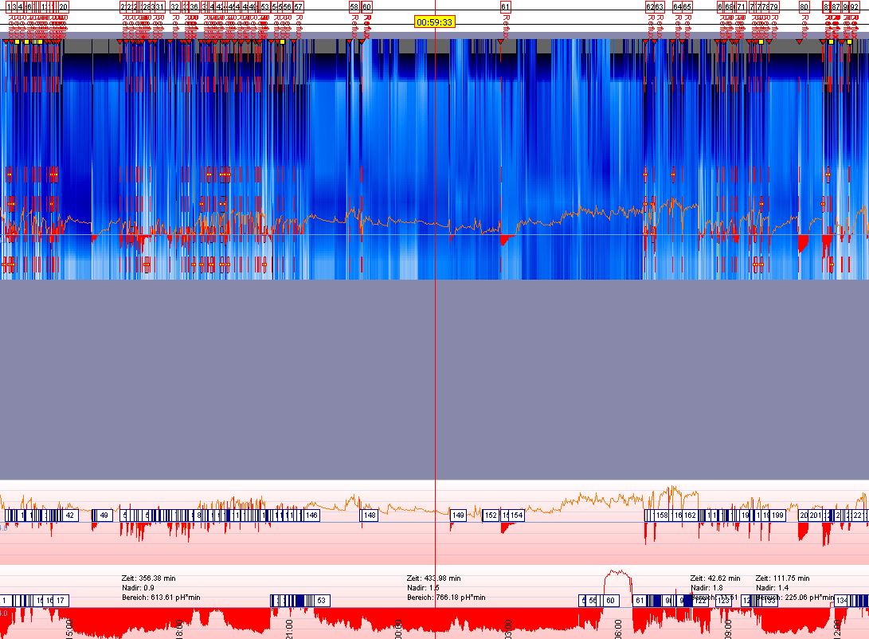Select pH episode box 199
Screen dimensions: 869x639
pyautogui.click(x=777, y=516)
